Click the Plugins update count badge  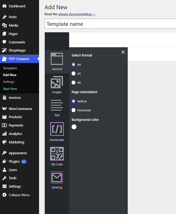[x=24, y=162]
